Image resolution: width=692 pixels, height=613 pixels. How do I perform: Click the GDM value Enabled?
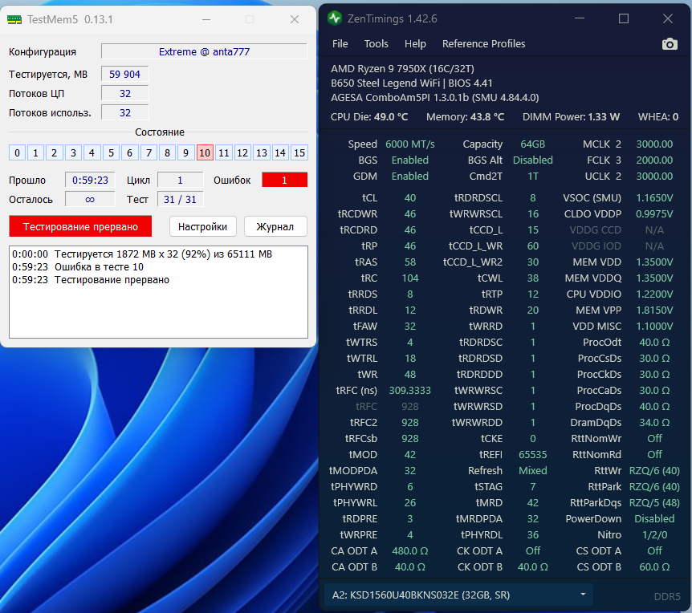tap(410, 177)
